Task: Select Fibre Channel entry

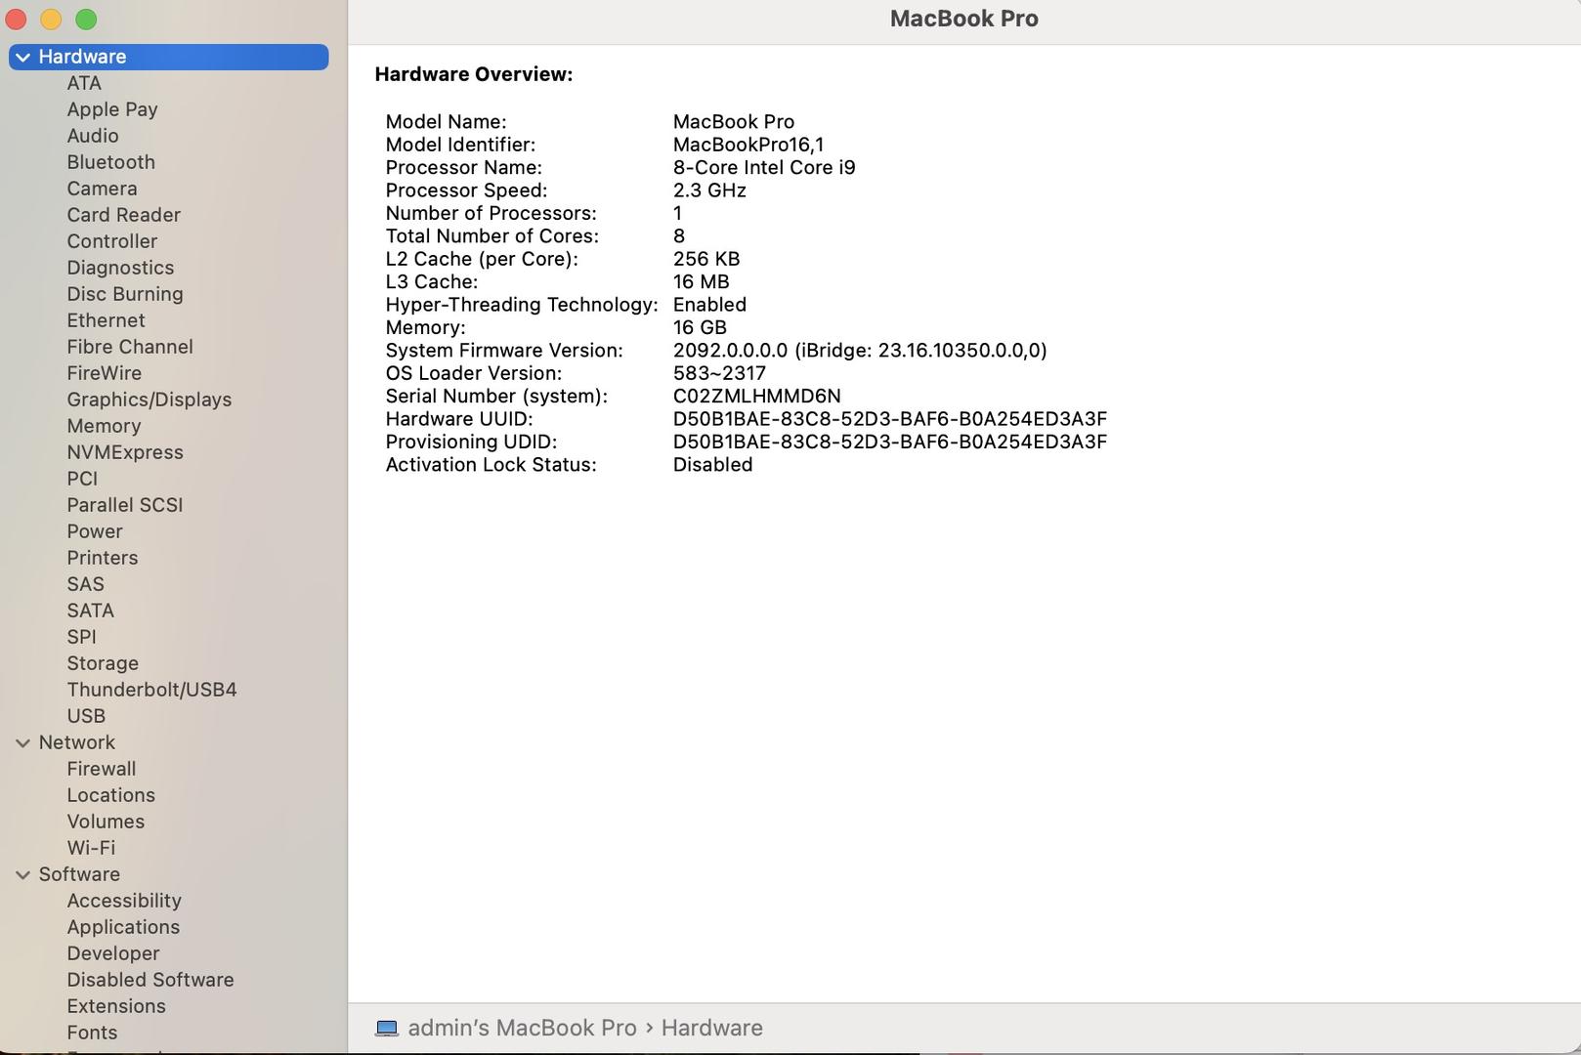Action: 130,347
